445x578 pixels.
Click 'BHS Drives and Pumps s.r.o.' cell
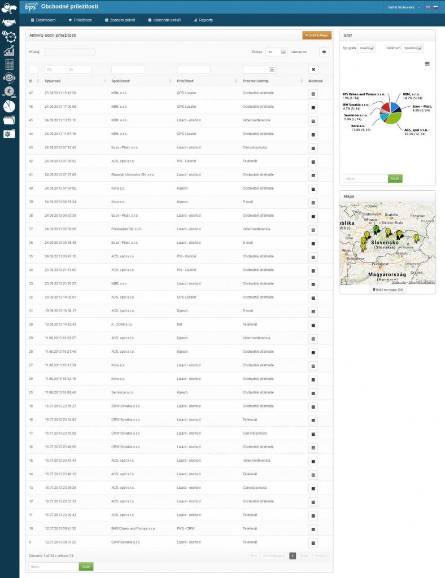133,528
